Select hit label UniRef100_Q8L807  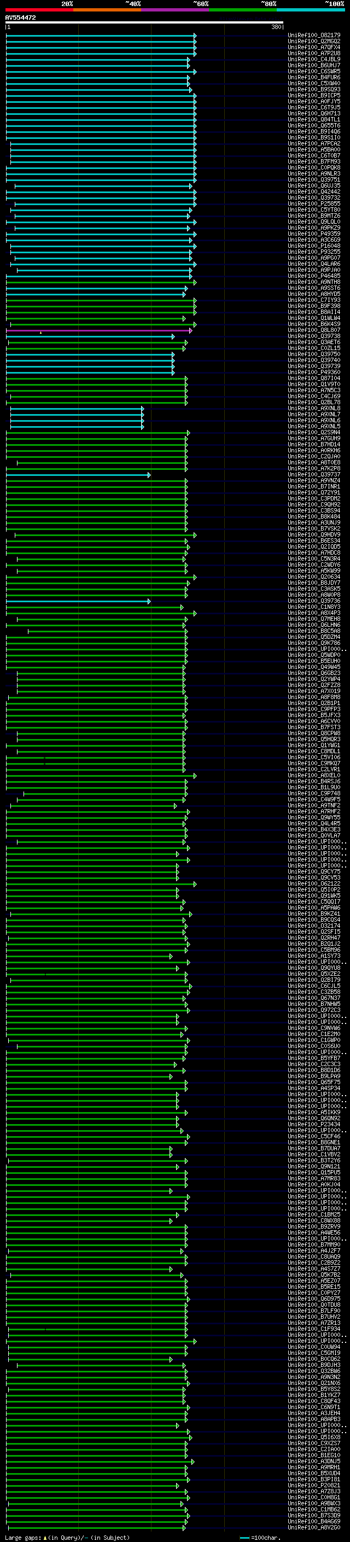314,330
